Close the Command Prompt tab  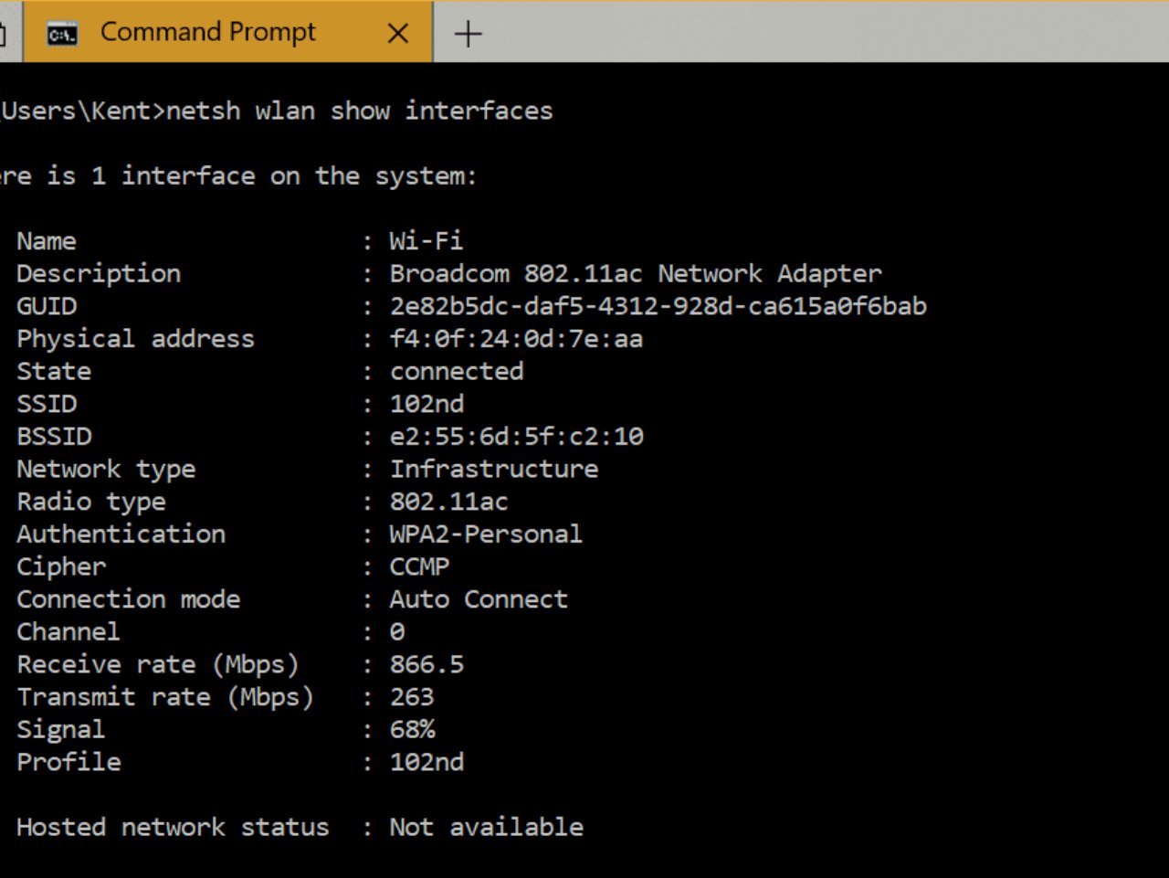click(x=398, y=34)
